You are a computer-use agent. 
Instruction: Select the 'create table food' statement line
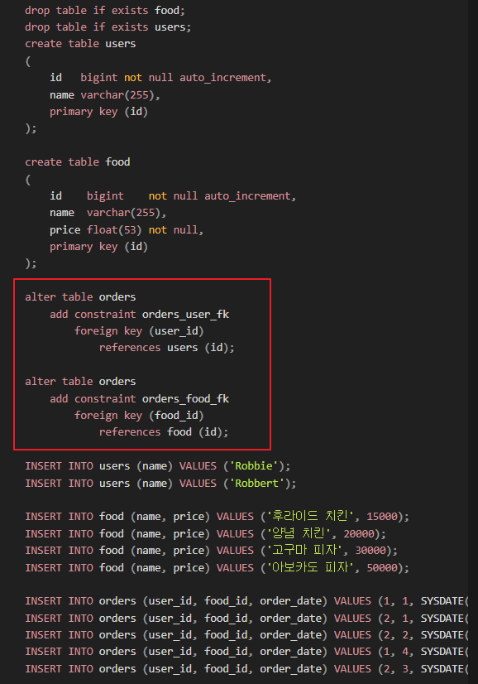[77, 161]
